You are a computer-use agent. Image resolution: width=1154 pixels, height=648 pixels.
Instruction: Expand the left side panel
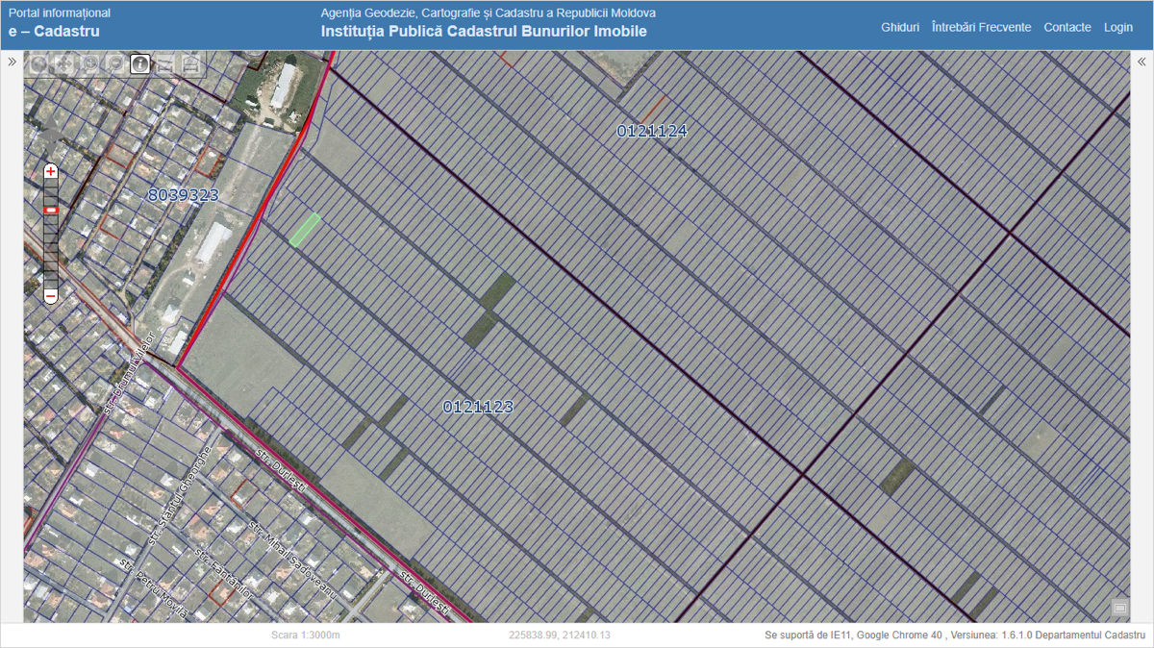(12, 62)
